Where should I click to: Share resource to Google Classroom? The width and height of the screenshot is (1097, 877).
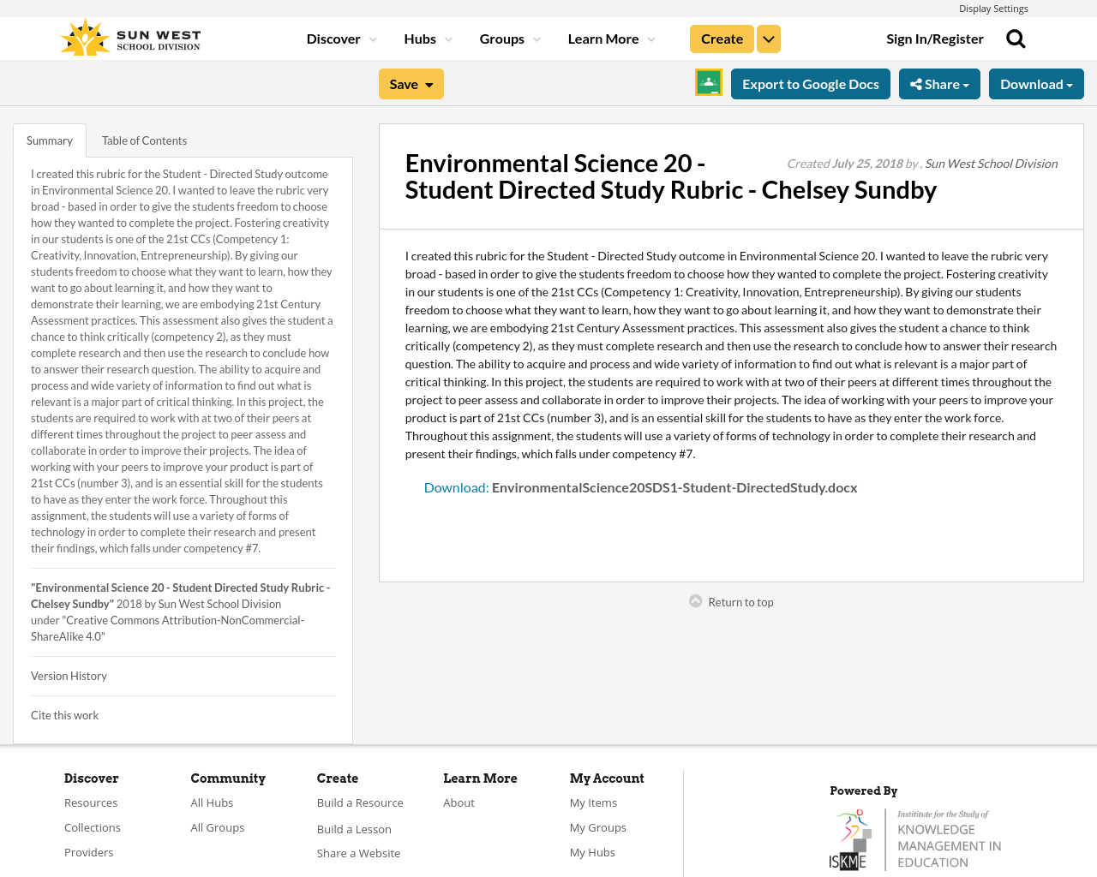point(708,81)
